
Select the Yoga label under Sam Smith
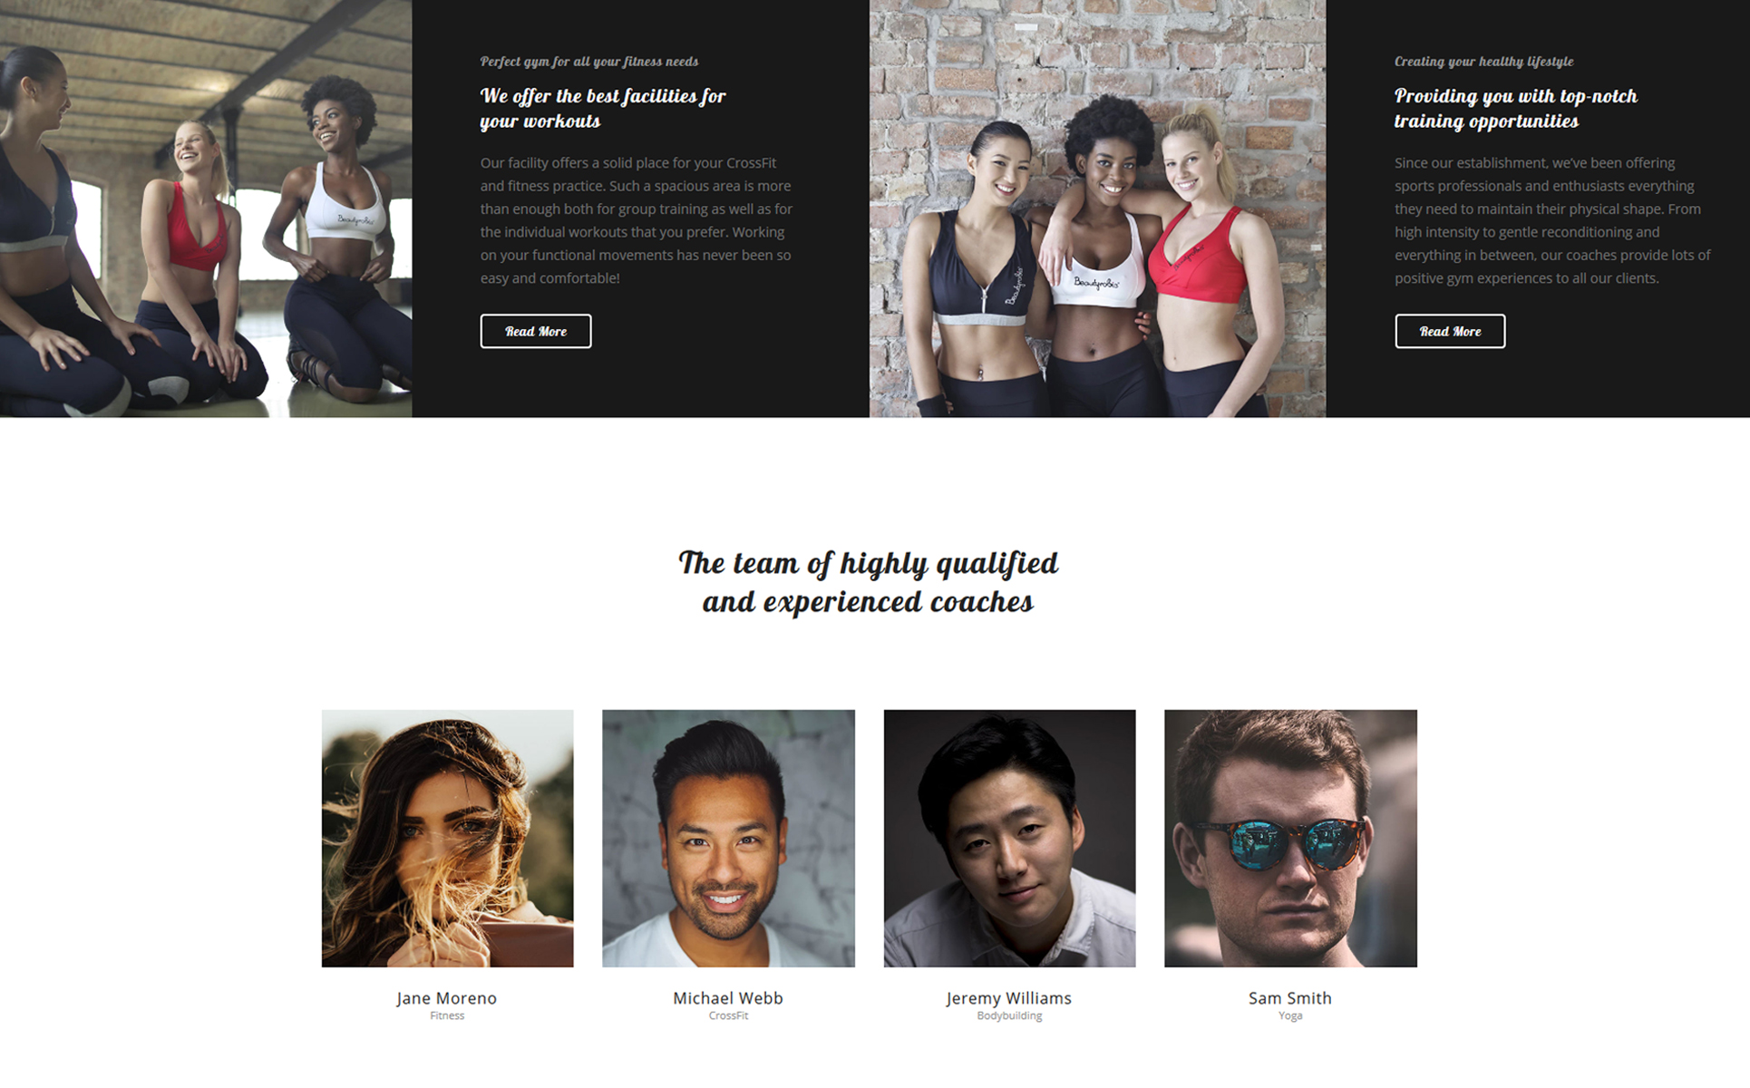coord(1290,1015)
